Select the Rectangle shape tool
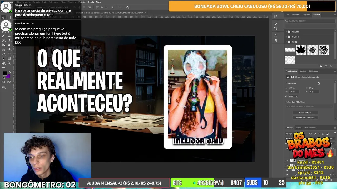 pos(9,58)
